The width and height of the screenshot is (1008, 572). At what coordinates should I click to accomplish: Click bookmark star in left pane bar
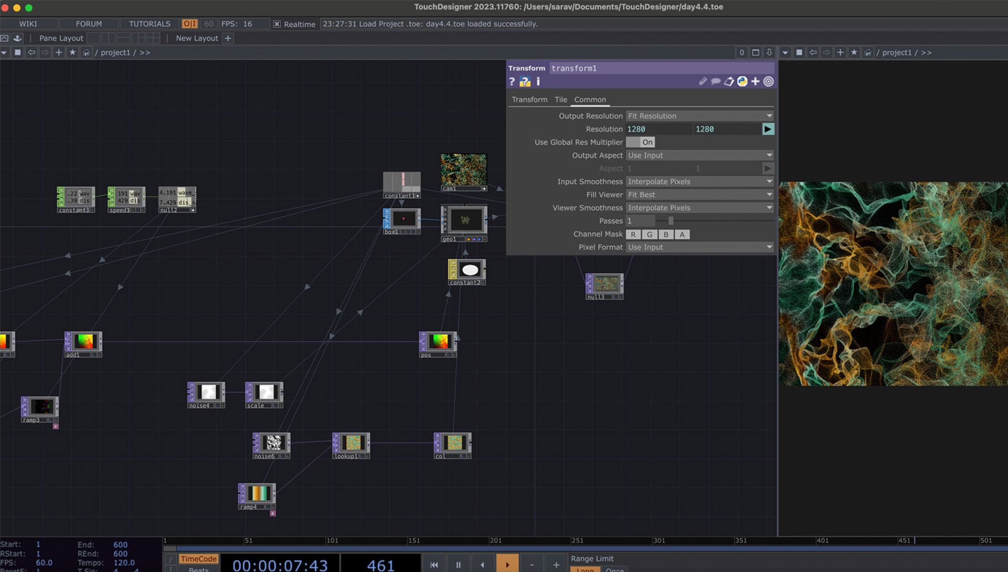click(72, 52)
